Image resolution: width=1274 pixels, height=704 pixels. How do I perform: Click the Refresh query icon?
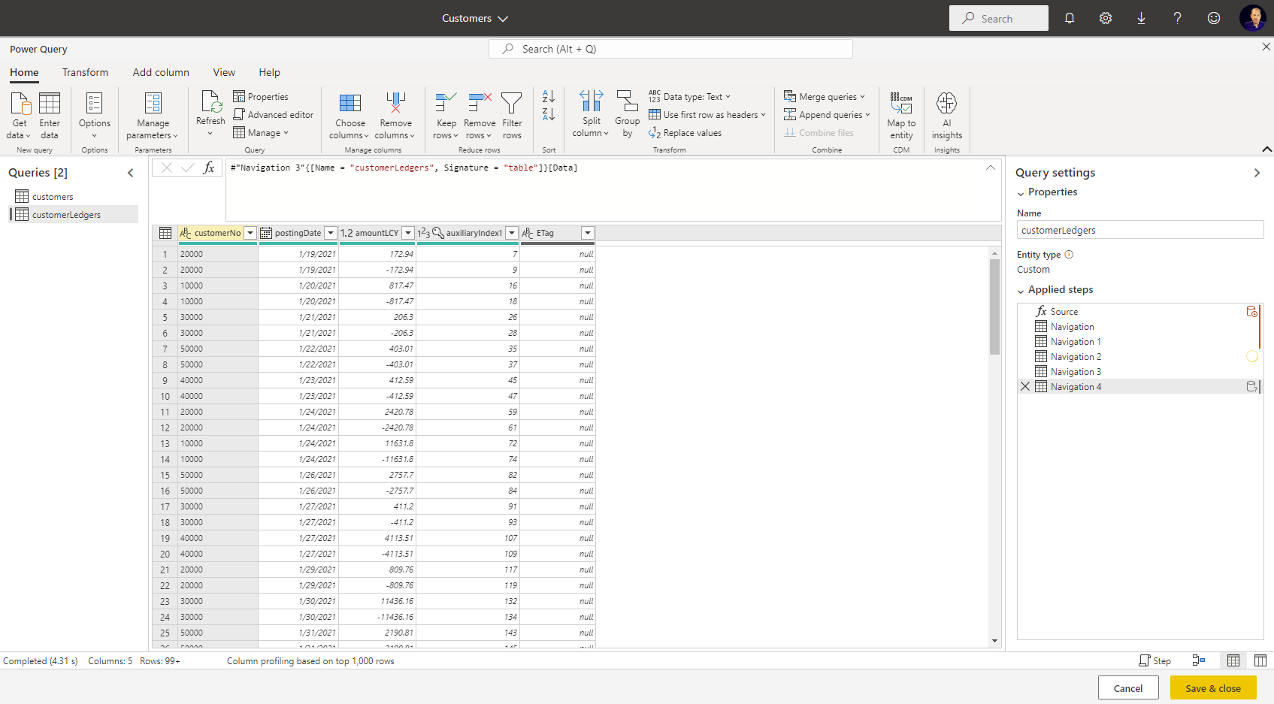pos(210,103)
